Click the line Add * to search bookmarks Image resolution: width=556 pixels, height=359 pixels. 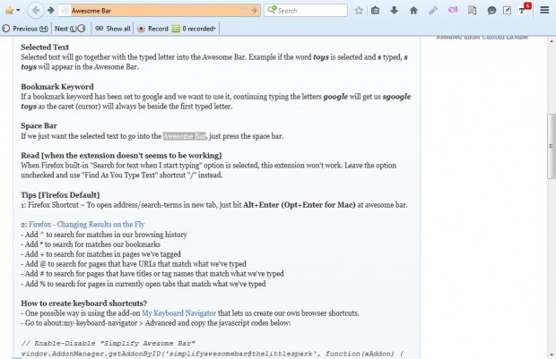(x=91, y=244)
